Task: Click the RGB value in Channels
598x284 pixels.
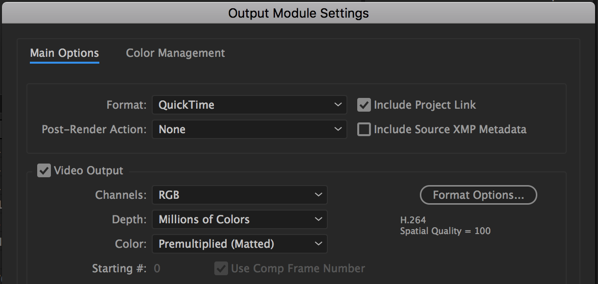Action: (169, 195)
